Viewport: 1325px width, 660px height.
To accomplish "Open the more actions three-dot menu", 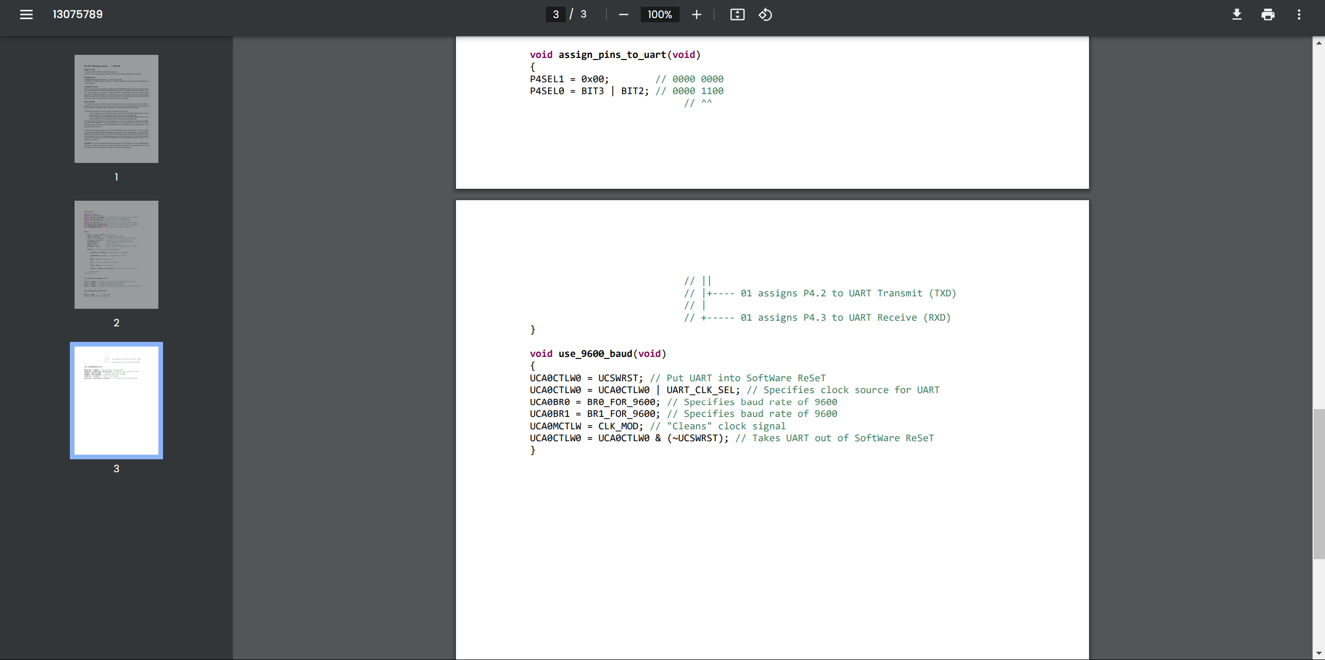I will pos(1299,14).
